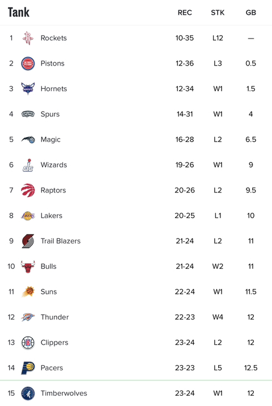Click the Trail Blazers logo

pos(28,241)
